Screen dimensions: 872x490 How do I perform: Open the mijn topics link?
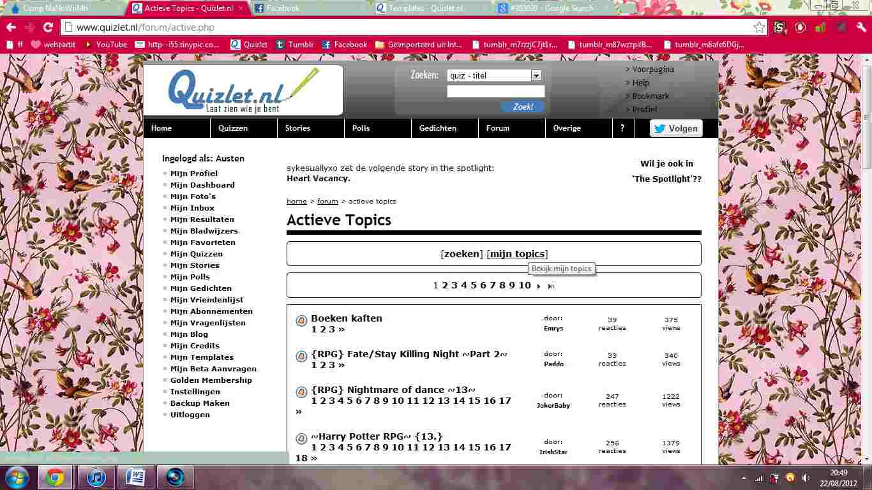[517, 253]
